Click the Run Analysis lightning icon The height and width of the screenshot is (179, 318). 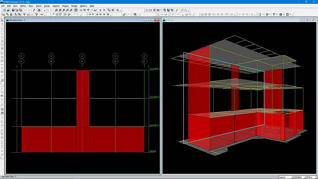click(177, 10)
